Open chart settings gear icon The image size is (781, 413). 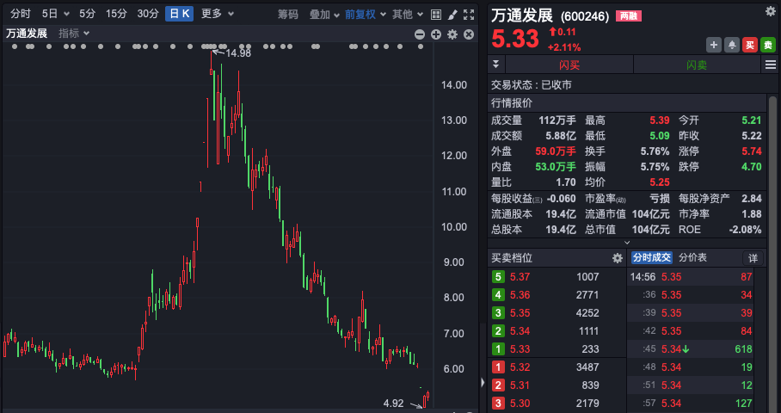point(452,34)
